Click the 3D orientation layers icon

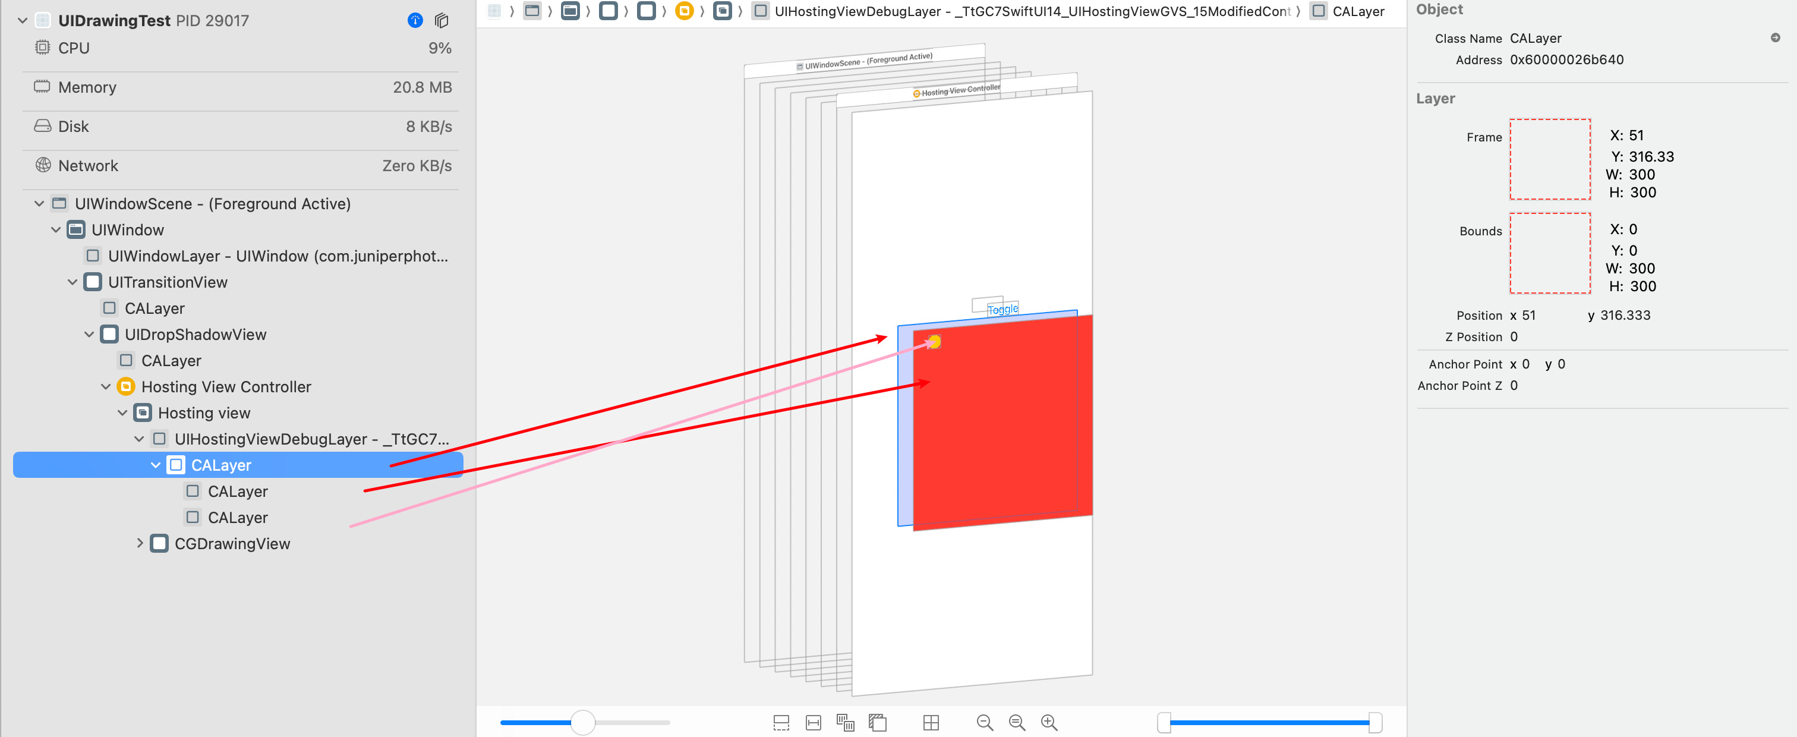(x=878, y=722)
